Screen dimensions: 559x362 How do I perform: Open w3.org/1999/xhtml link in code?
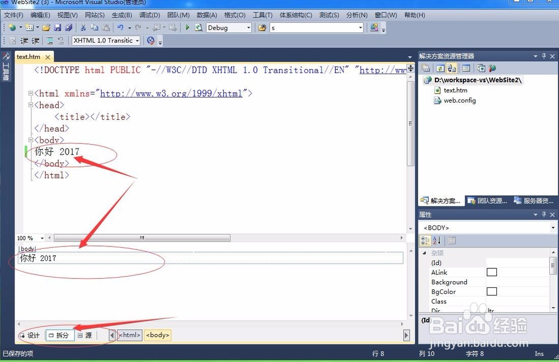point(171,94)
